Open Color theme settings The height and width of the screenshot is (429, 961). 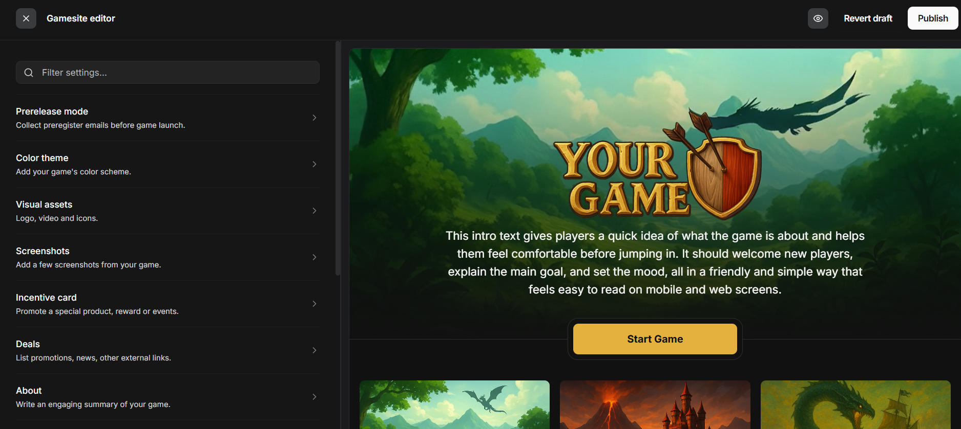click(168, 164)
